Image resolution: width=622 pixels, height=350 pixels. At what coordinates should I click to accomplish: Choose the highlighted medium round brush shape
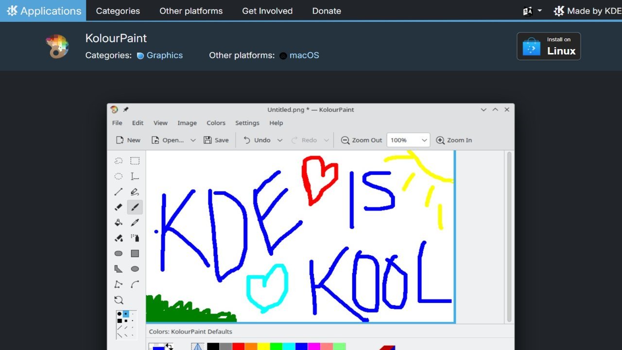(126, 314)
